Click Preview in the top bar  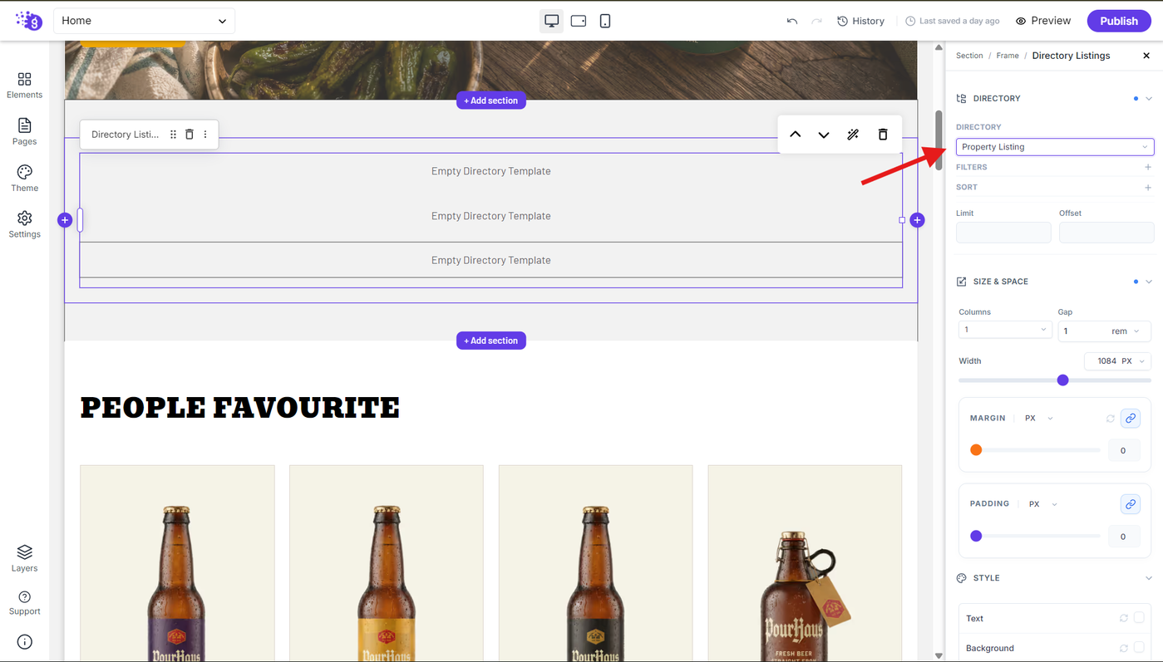[1043, 21]
